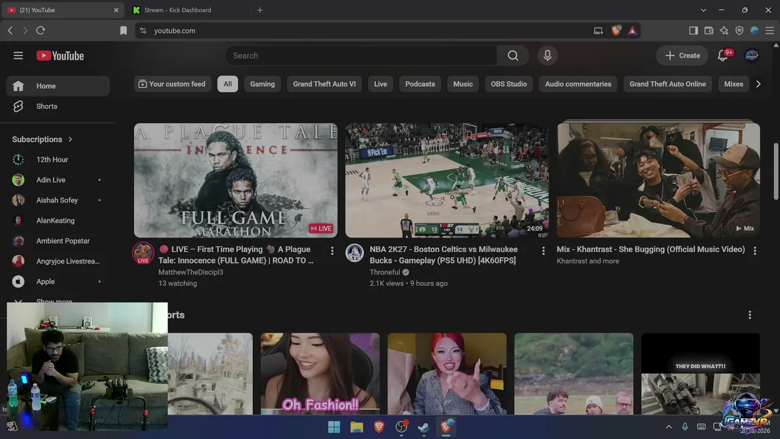Open Shorts in the sidebar
Screen dimensions: 780x439
[58, 106]
